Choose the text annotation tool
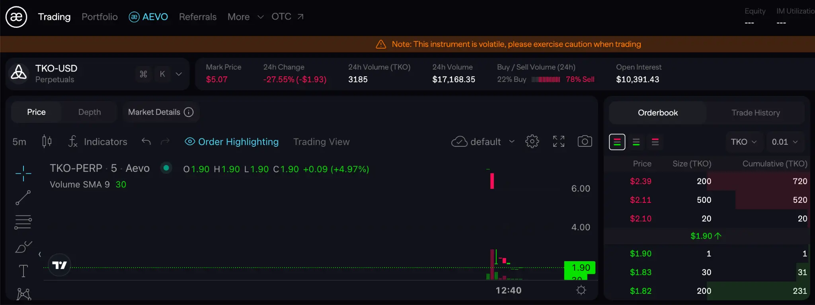Image resolution: width=815 pixels, height=305 pixels. click(x=23, y=271)
